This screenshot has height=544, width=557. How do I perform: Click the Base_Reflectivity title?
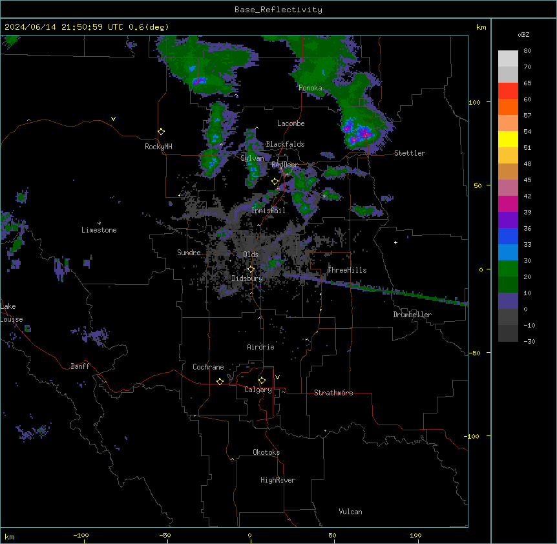pyautogui.click(x=278, y=10)
